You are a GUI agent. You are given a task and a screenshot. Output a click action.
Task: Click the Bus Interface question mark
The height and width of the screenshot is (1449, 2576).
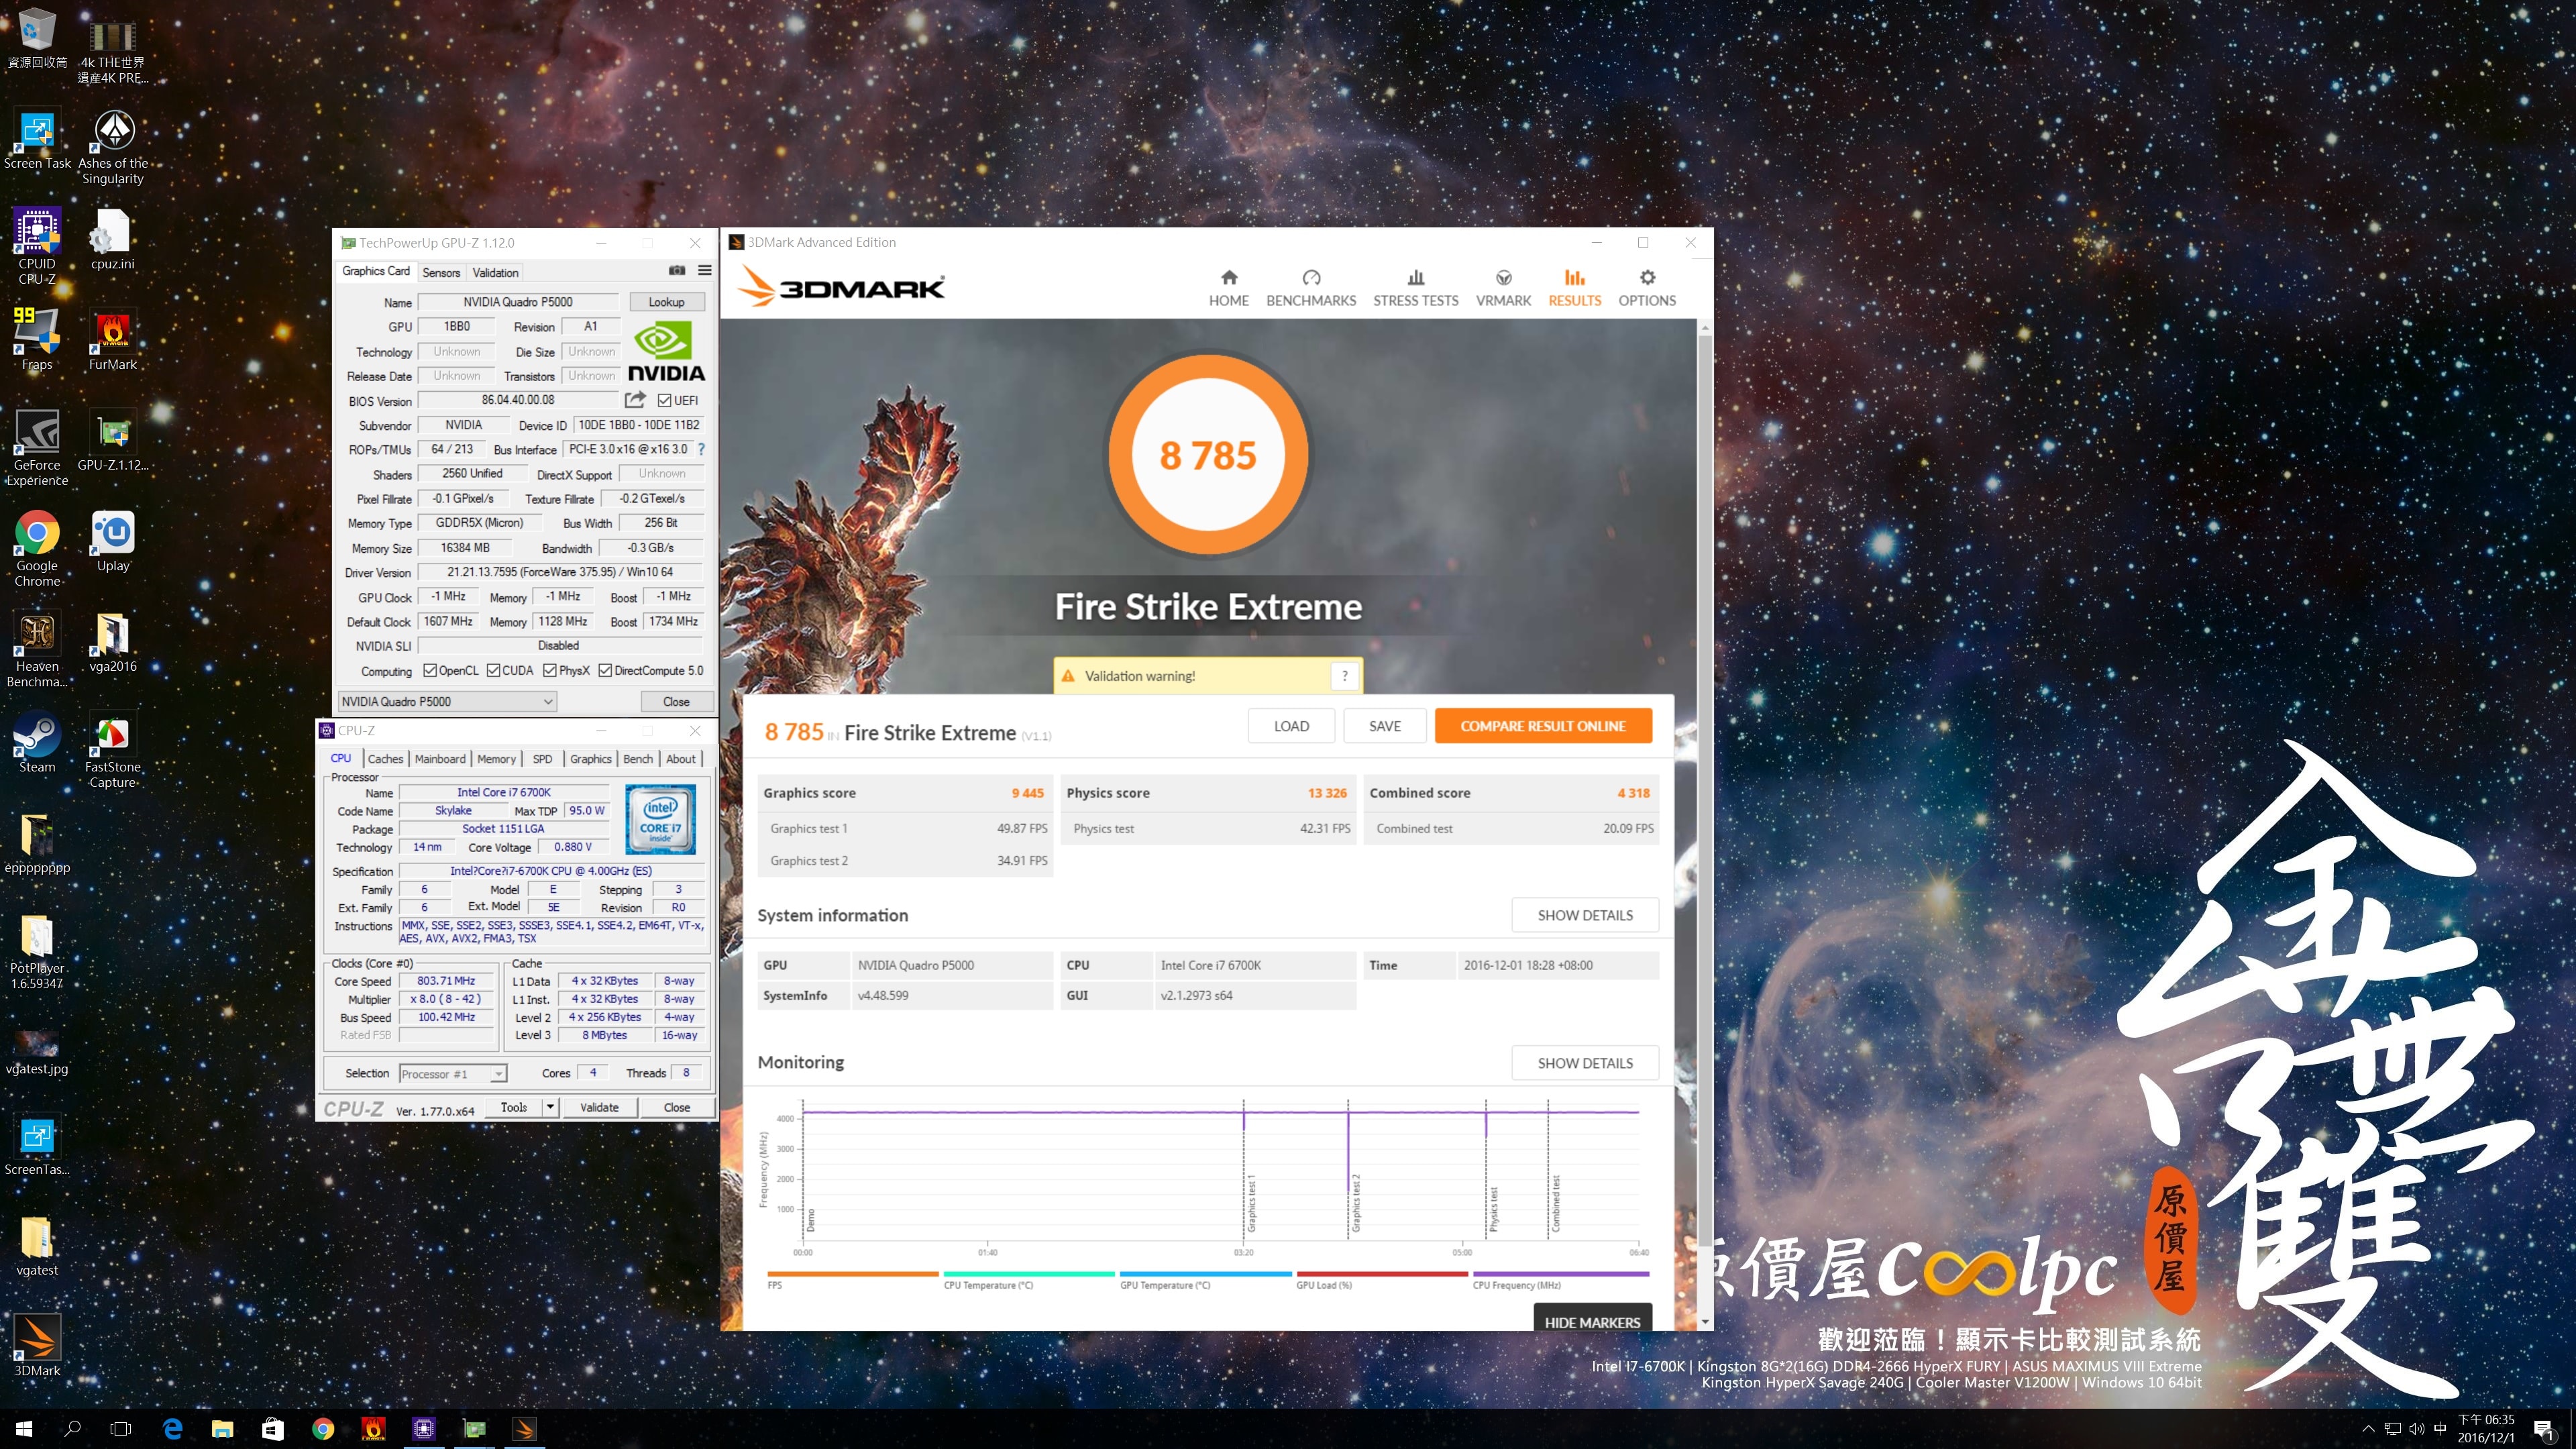point(701,449)
